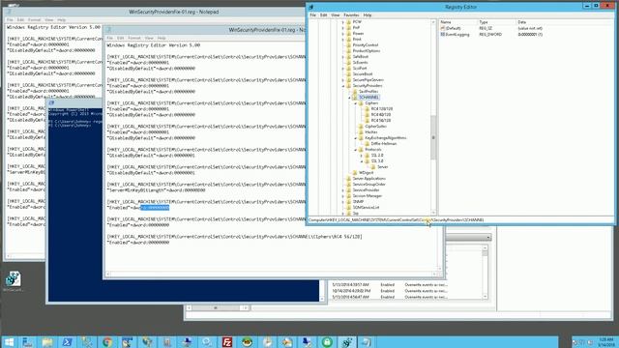
Task: Collapse the Ciphers key
Action: click(x=355, y=103)
